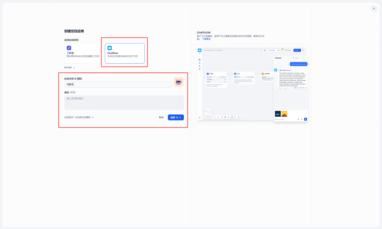Click the 应用名称 field containing 马斯克
This screenshot has height=229, width=382.
click(x=117, y=84)
